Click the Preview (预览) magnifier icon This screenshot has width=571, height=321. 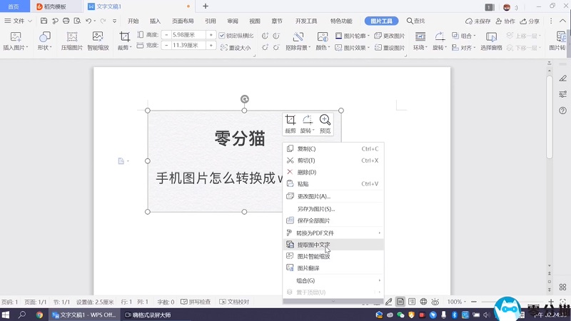325,123
